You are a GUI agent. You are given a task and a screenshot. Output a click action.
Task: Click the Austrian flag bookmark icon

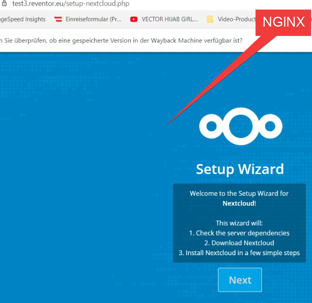[x=58, y=19]
